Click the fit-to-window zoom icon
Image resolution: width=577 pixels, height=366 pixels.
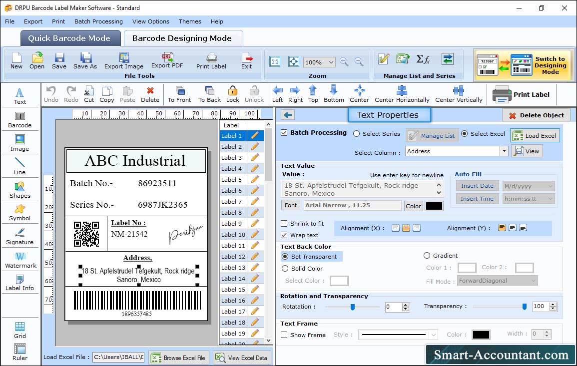294,61
